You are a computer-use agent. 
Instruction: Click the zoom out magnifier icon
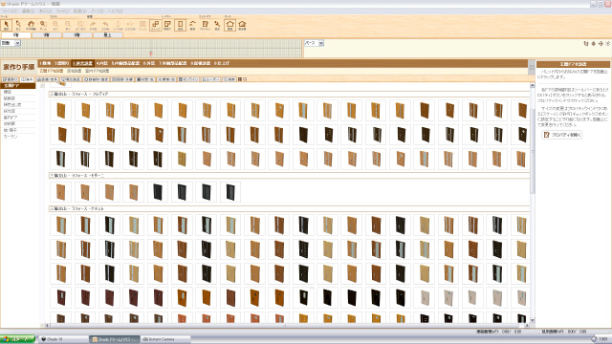(x=68, y=25)
